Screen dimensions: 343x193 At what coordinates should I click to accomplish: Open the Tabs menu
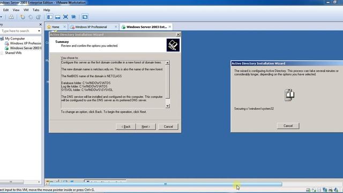click(x=36, y=10)
